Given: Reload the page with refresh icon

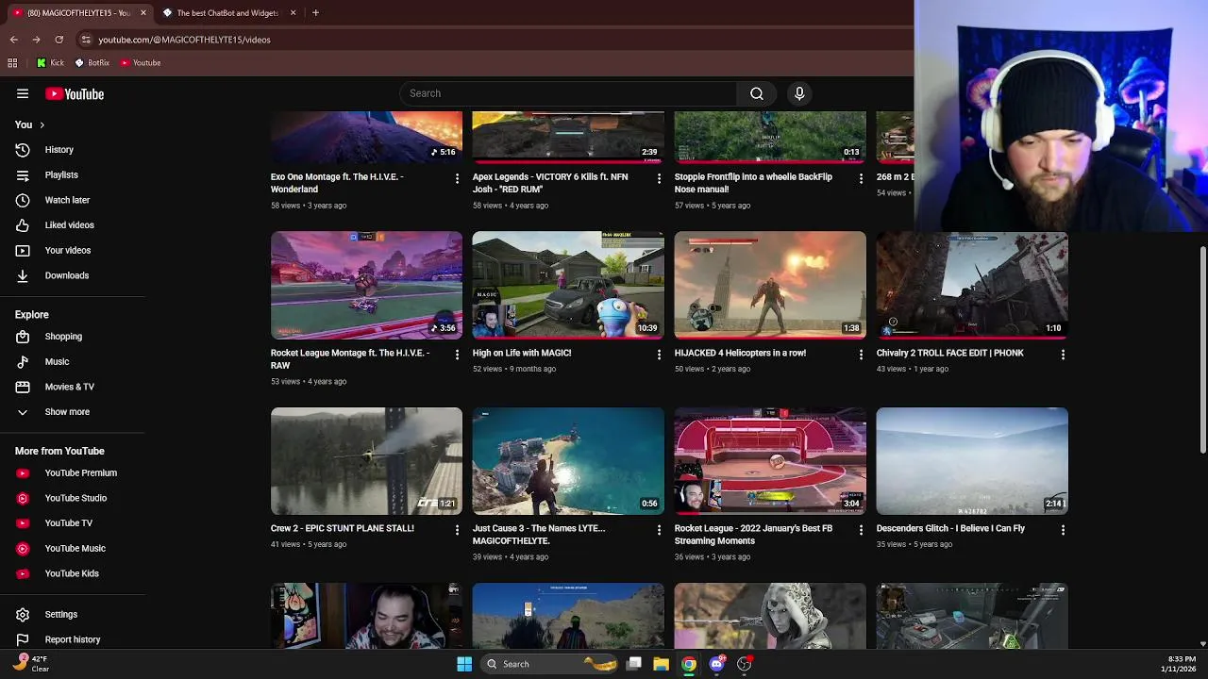Looking at the screenshot, I should tap(59, 40).
